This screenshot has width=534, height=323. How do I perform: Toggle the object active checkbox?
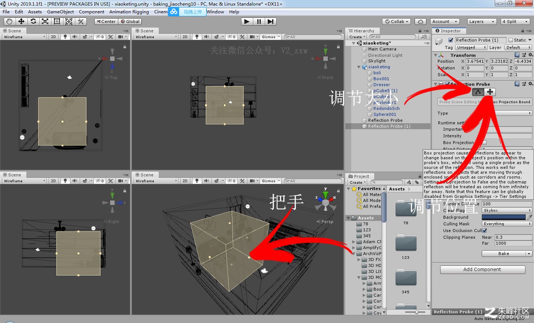click(x=451, y=40)
